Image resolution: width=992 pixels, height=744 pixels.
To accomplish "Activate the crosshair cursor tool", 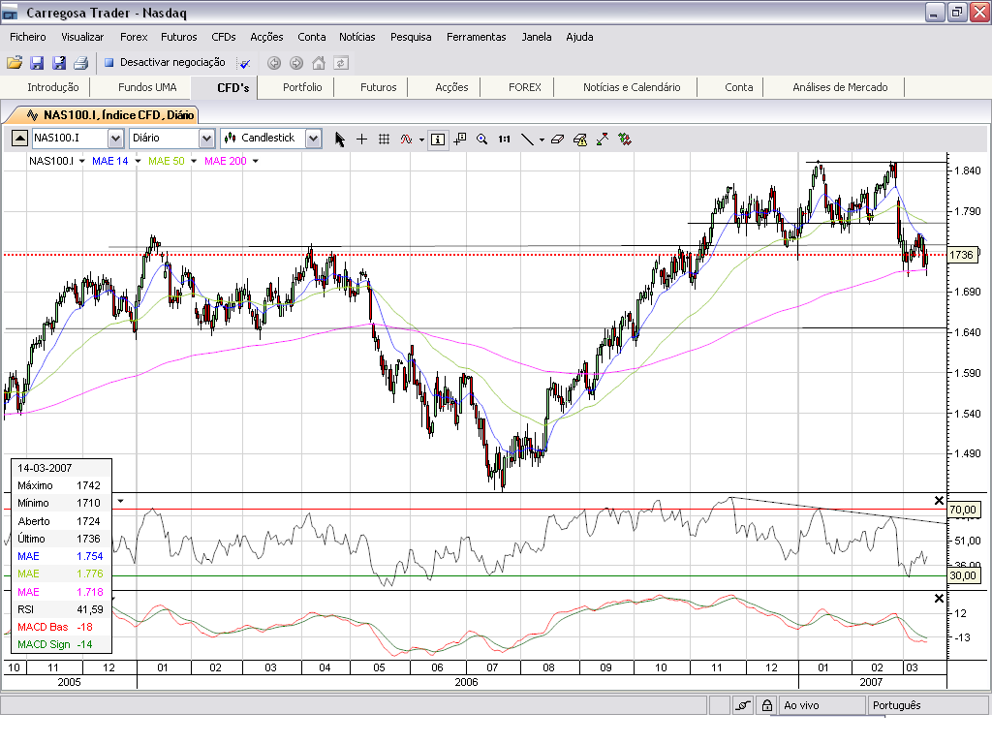I will tap(361, 139).
